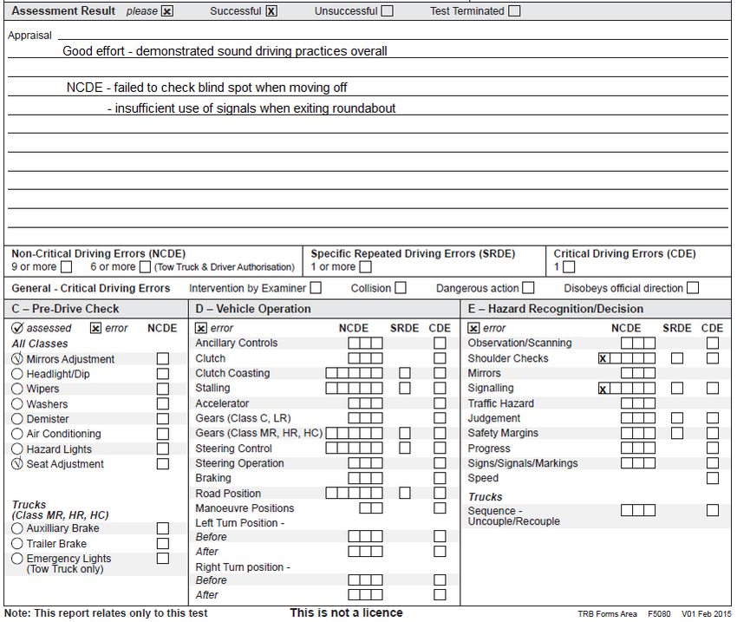This screenshot has height=622, width=737.
Task: Mark CDE box for Braking
Action: (440, 478)
